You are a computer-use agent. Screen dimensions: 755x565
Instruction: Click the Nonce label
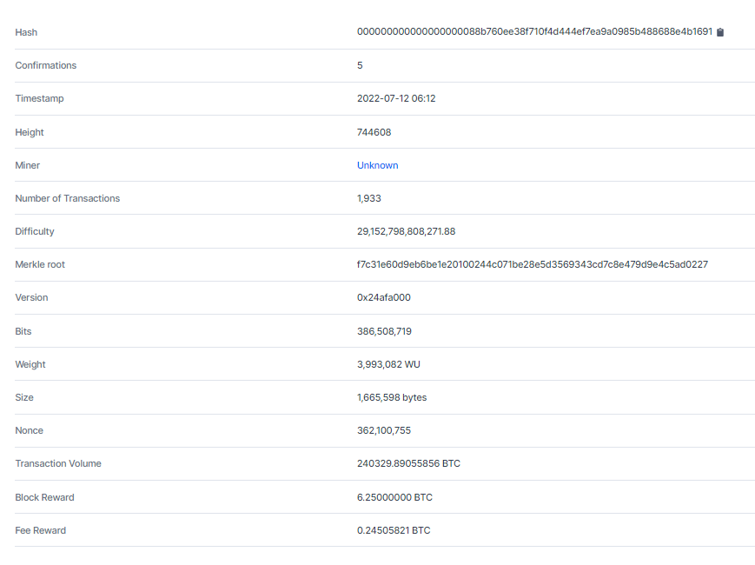[x=29, y=430]
